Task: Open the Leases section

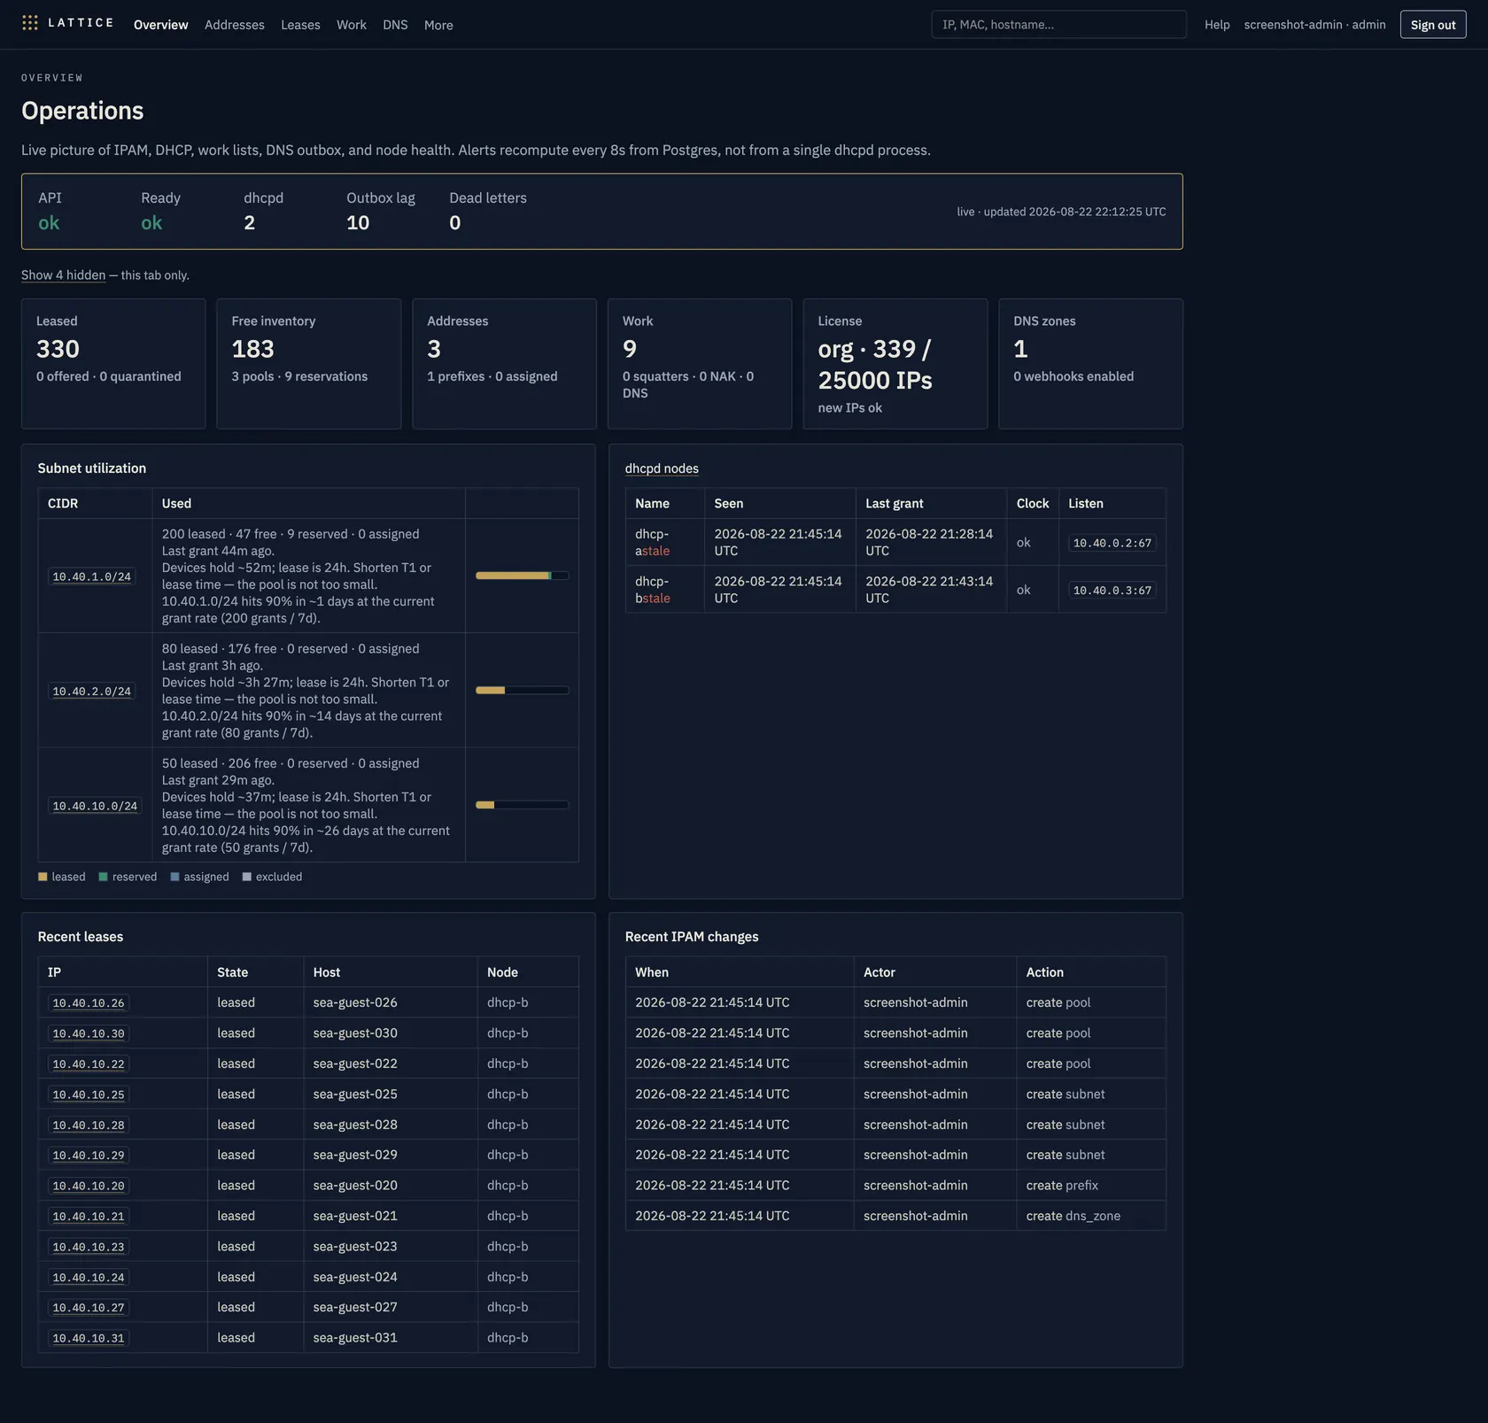Action: click(300, 25)
